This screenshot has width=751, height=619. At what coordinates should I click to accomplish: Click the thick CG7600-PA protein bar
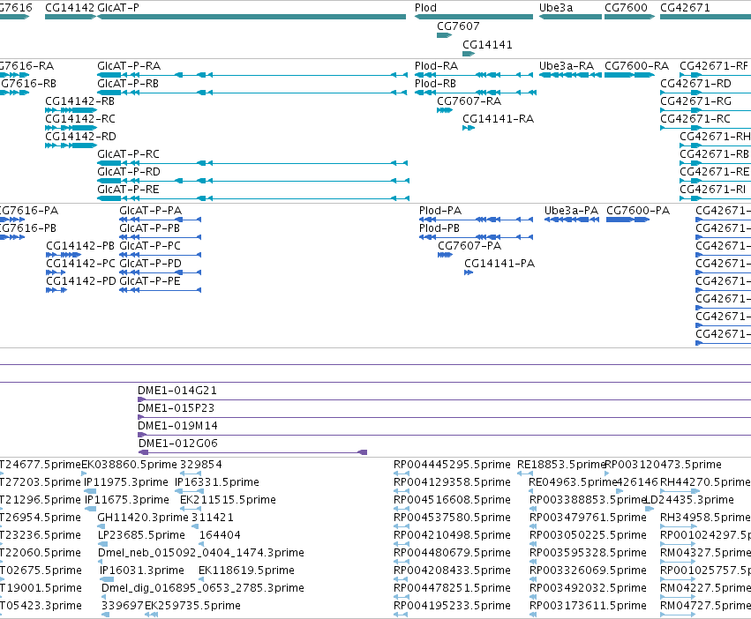[x=628, y=220]
